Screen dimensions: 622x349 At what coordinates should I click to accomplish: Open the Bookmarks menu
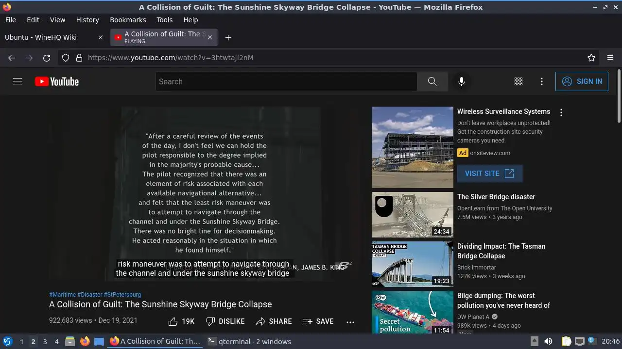(x=128, y=20)
